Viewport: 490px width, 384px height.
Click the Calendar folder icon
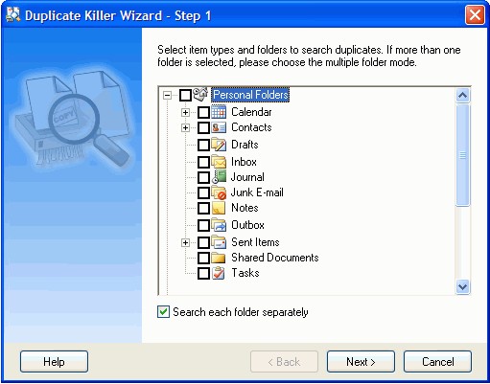click(x=219, y=112)
